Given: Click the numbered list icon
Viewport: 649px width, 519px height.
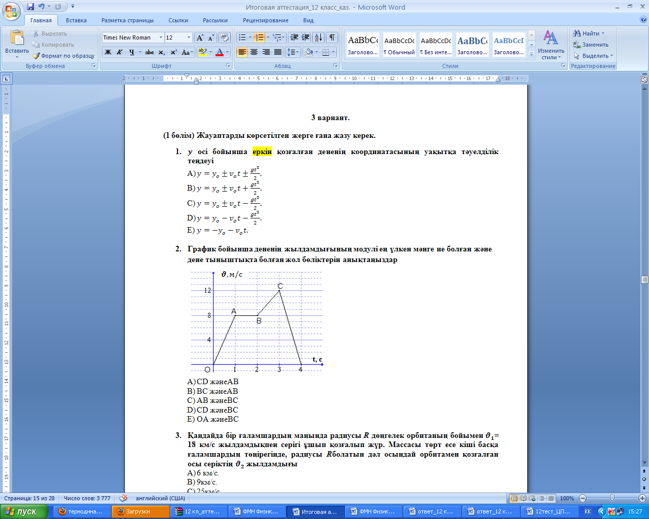Looking at the screenshot, I should [259, 38].
